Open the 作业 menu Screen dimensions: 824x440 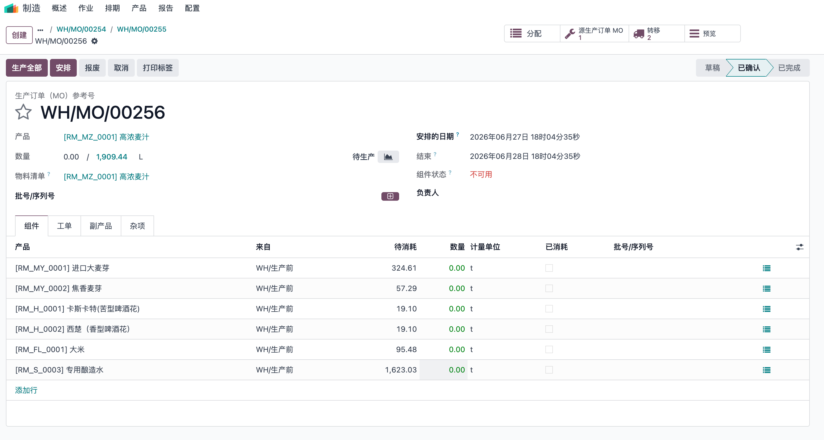tap(86, 8)
